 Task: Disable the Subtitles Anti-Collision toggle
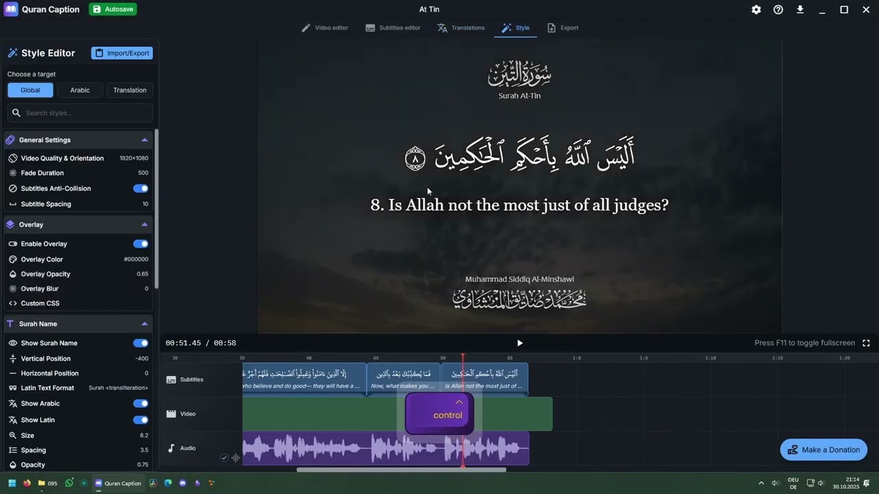click(x=140, y=188)
